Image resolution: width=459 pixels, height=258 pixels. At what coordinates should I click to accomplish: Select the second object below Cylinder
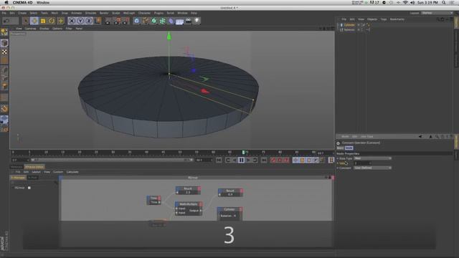click(x=349, y=30)
